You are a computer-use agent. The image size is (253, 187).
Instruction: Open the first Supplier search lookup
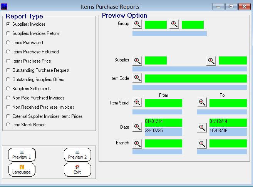[137, 61]
